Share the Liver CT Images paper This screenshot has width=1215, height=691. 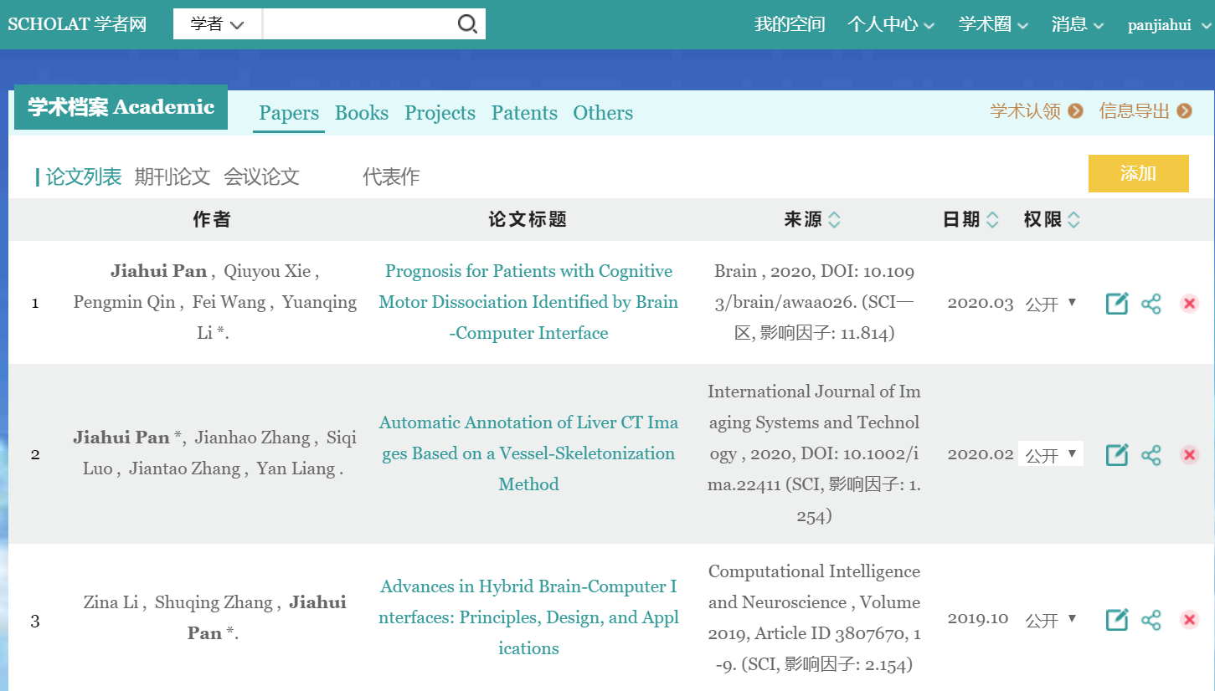coord(1151,455)
